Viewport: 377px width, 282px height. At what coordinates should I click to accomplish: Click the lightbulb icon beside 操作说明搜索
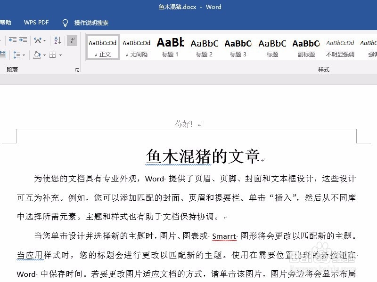pyautogui.click(x=65, y=22)
